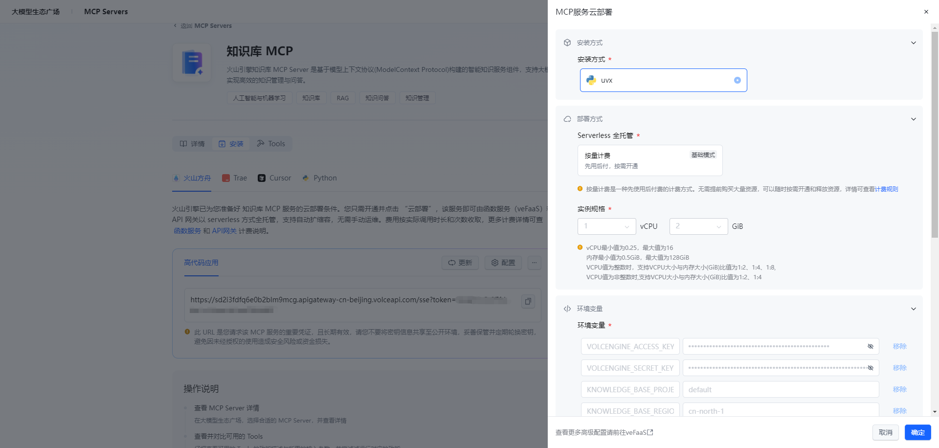Open the vCPU count dropdown
Image resolution: width=939 pixels, height=448 pixels.
pos(607,226)
